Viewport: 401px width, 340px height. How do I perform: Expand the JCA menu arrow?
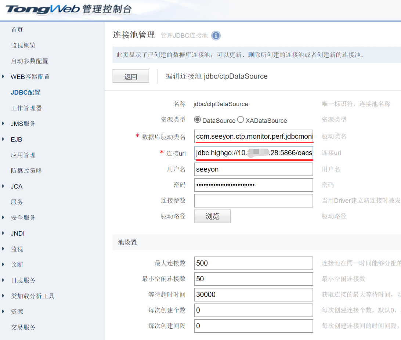tap(3, 186)
